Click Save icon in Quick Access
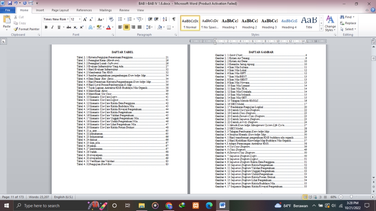Screen dimensions: 376x211 click(10, 3)
